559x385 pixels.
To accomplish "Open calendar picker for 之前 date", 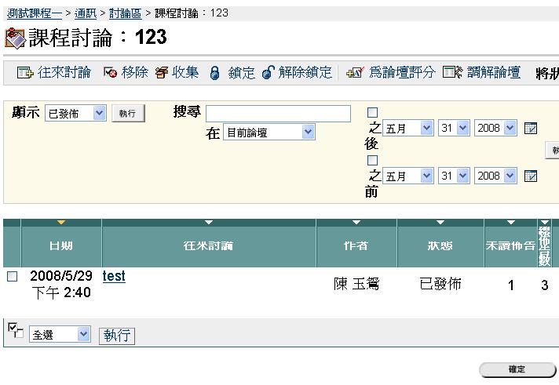I will point(531,176).
